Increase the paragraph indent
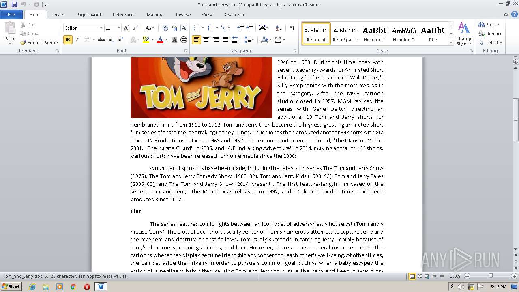 250,28
